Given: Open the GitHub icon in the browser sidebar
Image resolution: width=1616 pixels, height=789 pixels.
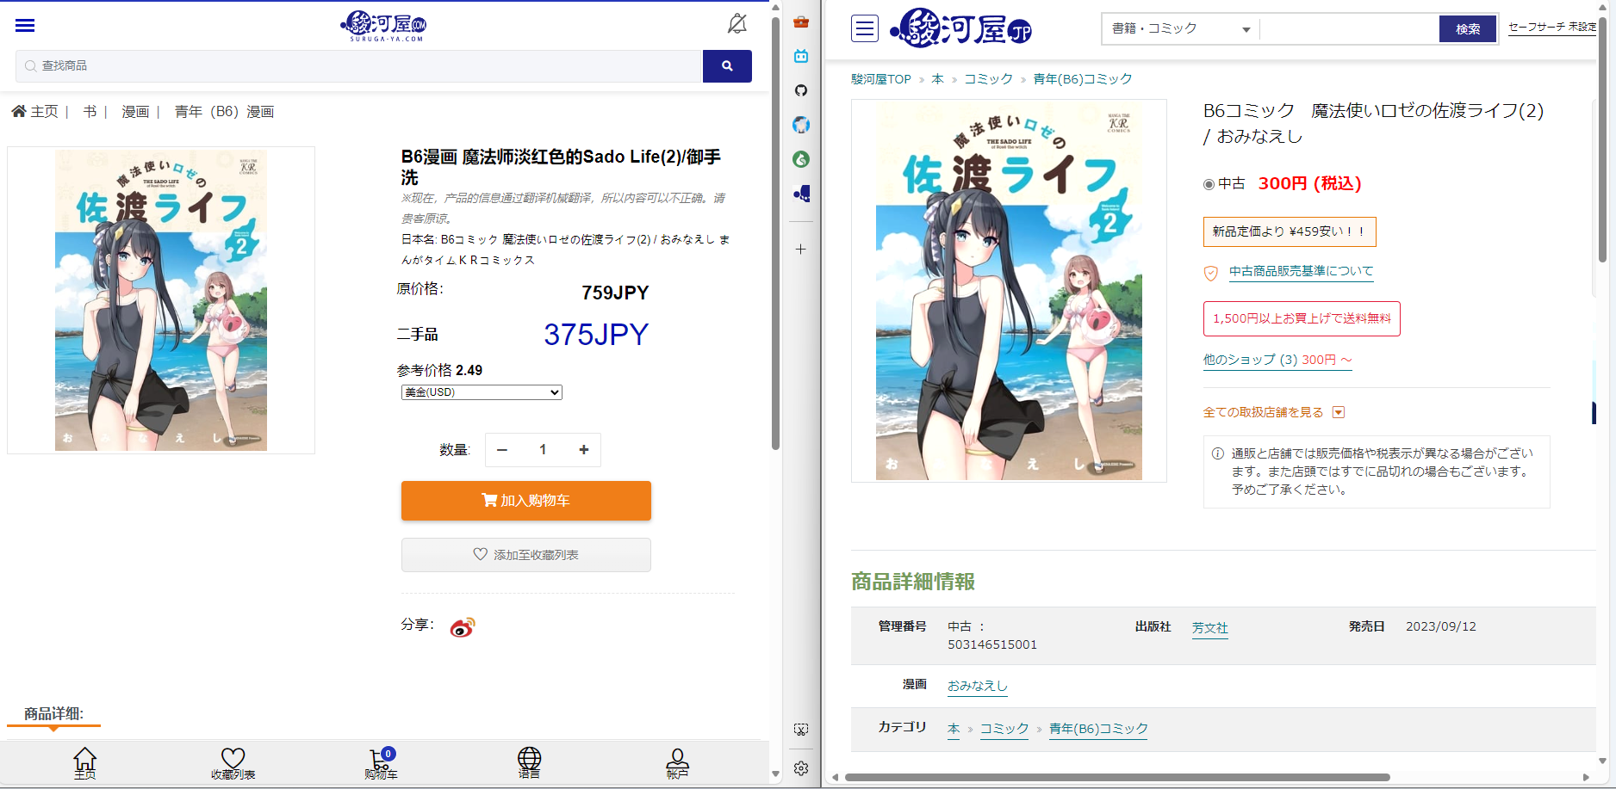Looking at the screenshot, I should click(800, 89).
